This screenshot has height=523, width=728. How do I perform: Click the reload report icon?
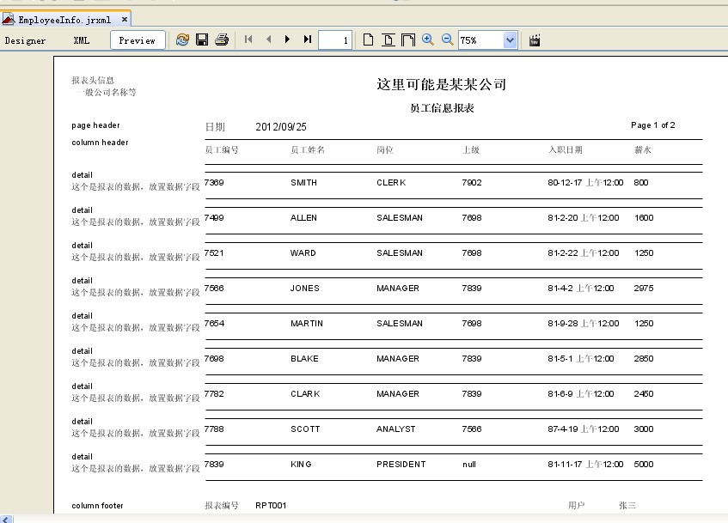coord(182,40)
